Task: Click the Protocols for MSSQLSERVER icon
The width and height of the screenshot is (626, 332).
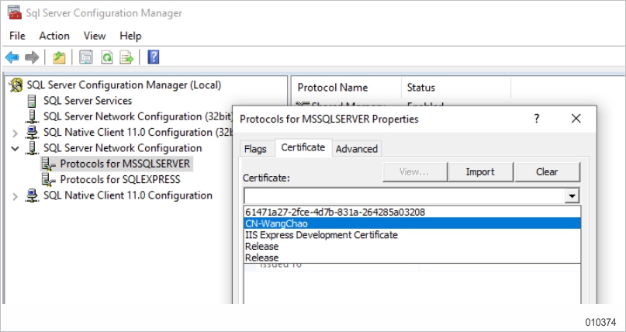Action: (x=49, y=164)
